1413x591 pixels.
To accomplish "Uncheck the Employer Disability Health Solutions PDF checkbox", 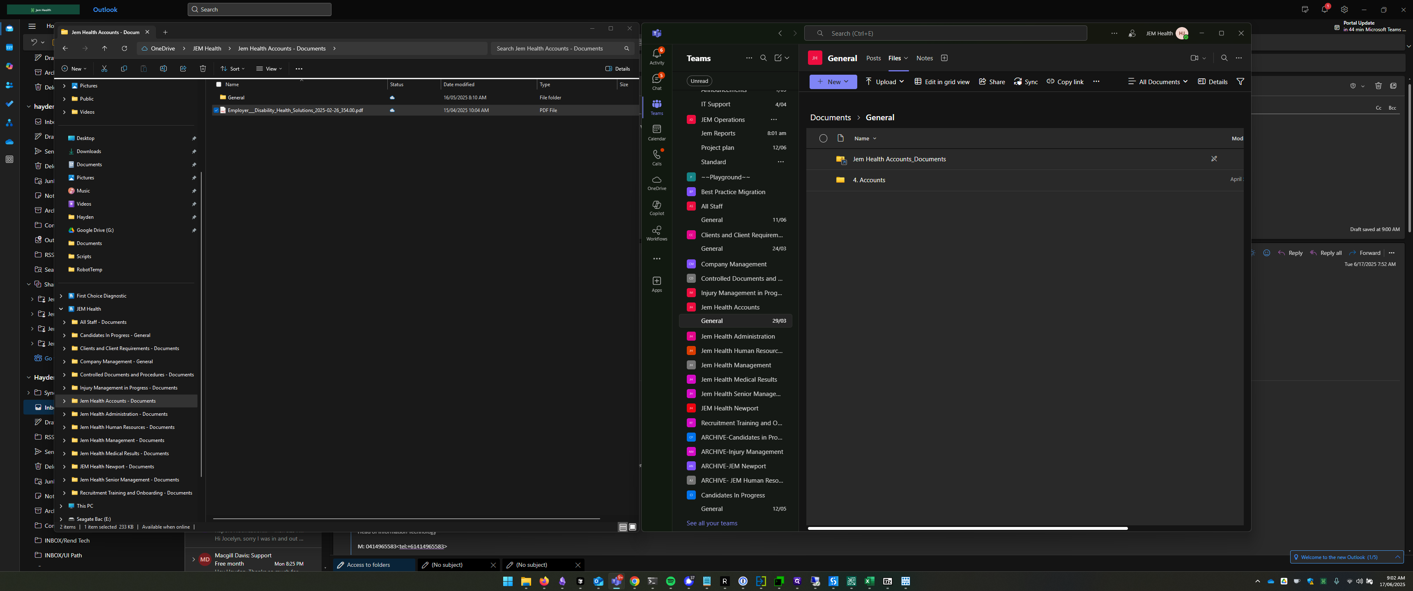I will click(216, 110).
